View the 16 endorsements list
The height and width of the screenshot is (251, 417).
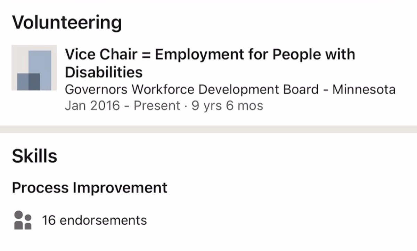tap(94, 220)
